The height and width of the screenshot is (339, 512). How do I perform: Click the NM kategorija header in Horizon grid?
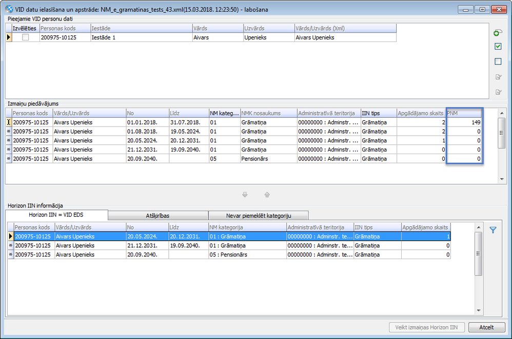(x=247, y=227)
